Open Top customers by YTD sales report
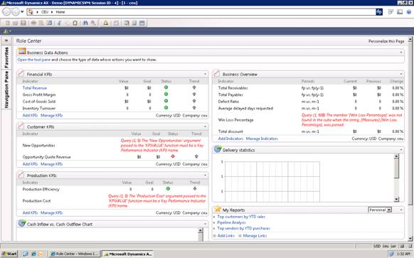 tap(241, 217)
